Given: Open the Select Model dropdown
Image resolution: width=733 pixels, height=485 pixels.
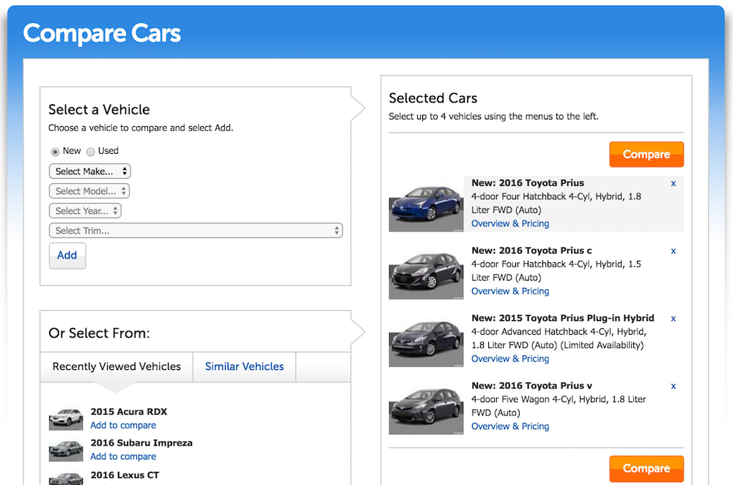Looking at the screenshot, I should click(x=89, y=190).
